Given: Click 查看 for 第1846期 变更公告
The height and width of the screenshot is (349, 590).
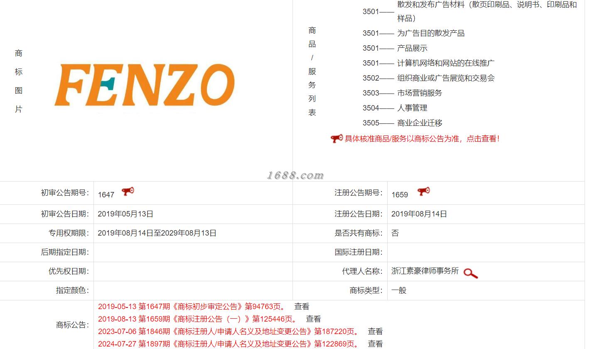Looking at the screenshot, I should (x=375, y=332).
